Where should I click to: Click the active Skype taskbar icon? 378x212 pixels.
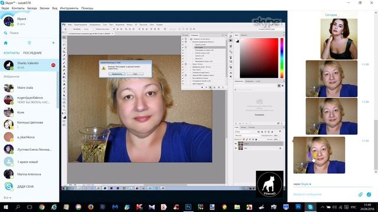click(x=310, y=207)
